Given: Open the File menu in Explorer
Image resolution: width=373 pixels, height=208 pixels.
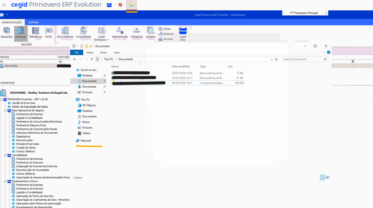Looking at the screenshot, I should pyautogui.click(x=77, y=52).
